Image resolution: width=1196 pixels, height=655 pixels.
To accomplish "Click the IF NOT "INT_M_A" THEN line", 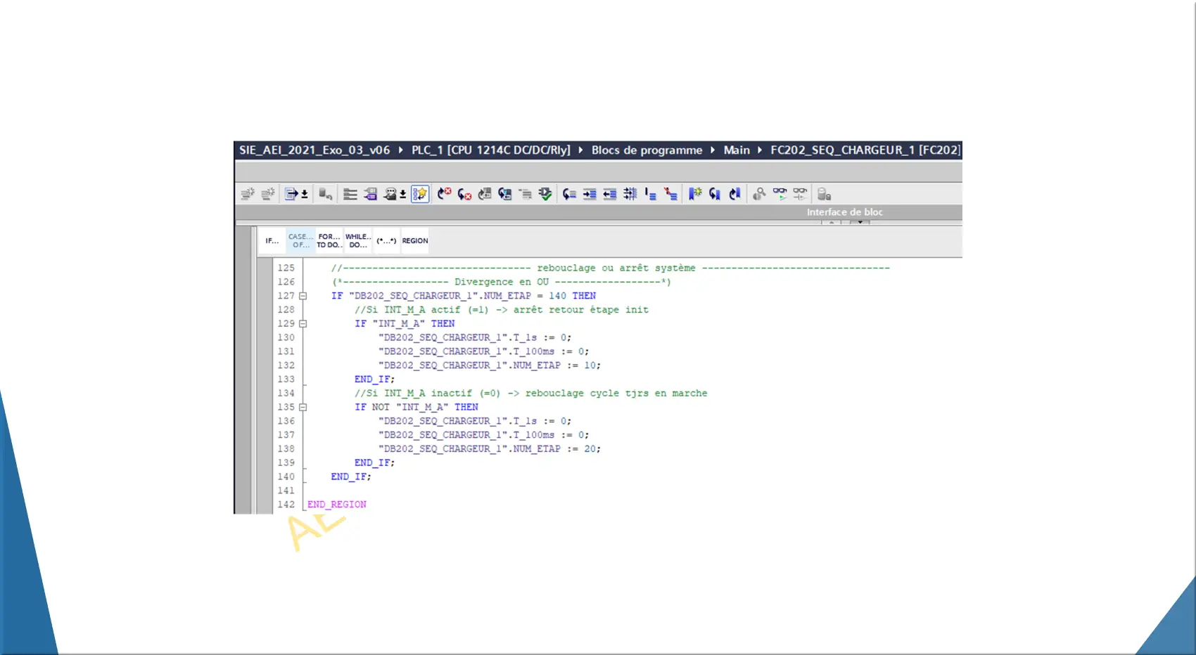I will (416, 407).
